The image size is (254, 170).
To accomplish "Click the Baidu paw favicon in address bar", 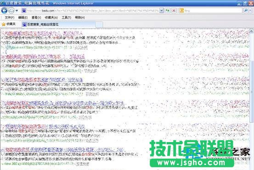I will coord(24,11).
